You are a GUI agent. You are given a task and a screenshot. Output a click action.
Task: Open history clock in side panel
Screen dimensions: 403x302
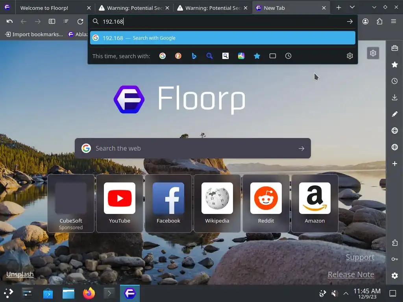click(x=395, y=81)
